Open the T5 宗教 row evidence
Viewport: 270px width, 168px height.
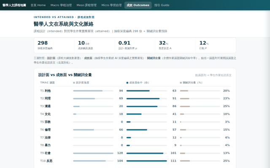tap(135, 122)
